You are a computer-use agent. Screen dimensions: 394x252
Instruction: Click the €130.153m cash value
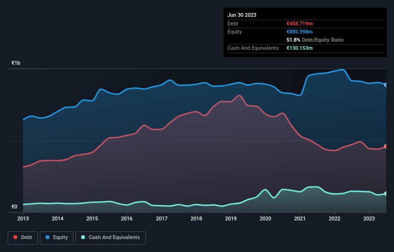click(x=299, y=48)
